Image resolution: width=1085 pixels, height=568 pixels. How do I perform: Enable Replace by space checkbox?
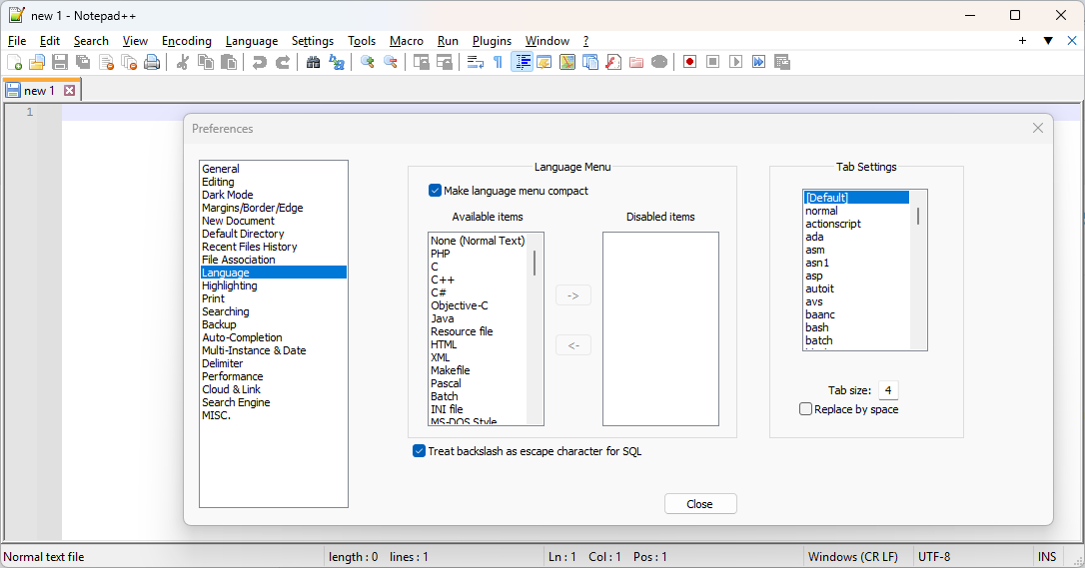(x=805, y=409)
